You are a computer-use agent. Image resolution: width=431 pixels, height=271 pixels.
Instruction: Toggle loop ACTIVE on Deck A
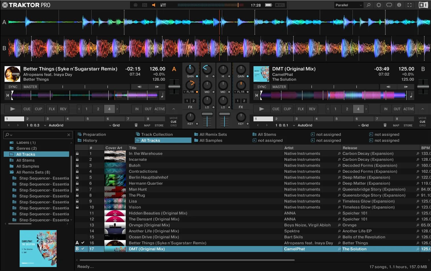pos(160,109)
